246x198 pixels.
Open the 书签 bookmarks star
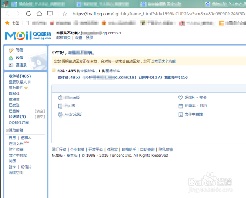pyautogui.click(x=7, y=23)
